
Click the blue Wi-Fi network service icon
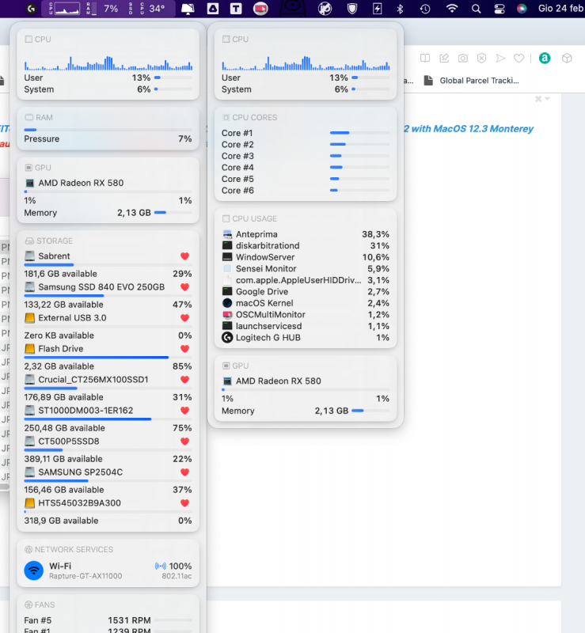(x=34, y=570)
